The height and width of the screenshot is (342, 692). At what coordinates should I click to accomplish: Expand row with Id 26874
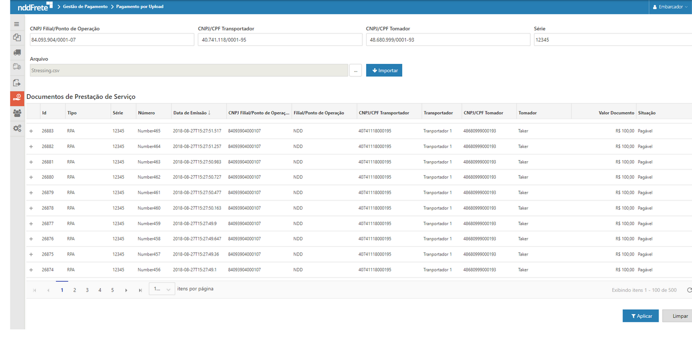point(31,270)
